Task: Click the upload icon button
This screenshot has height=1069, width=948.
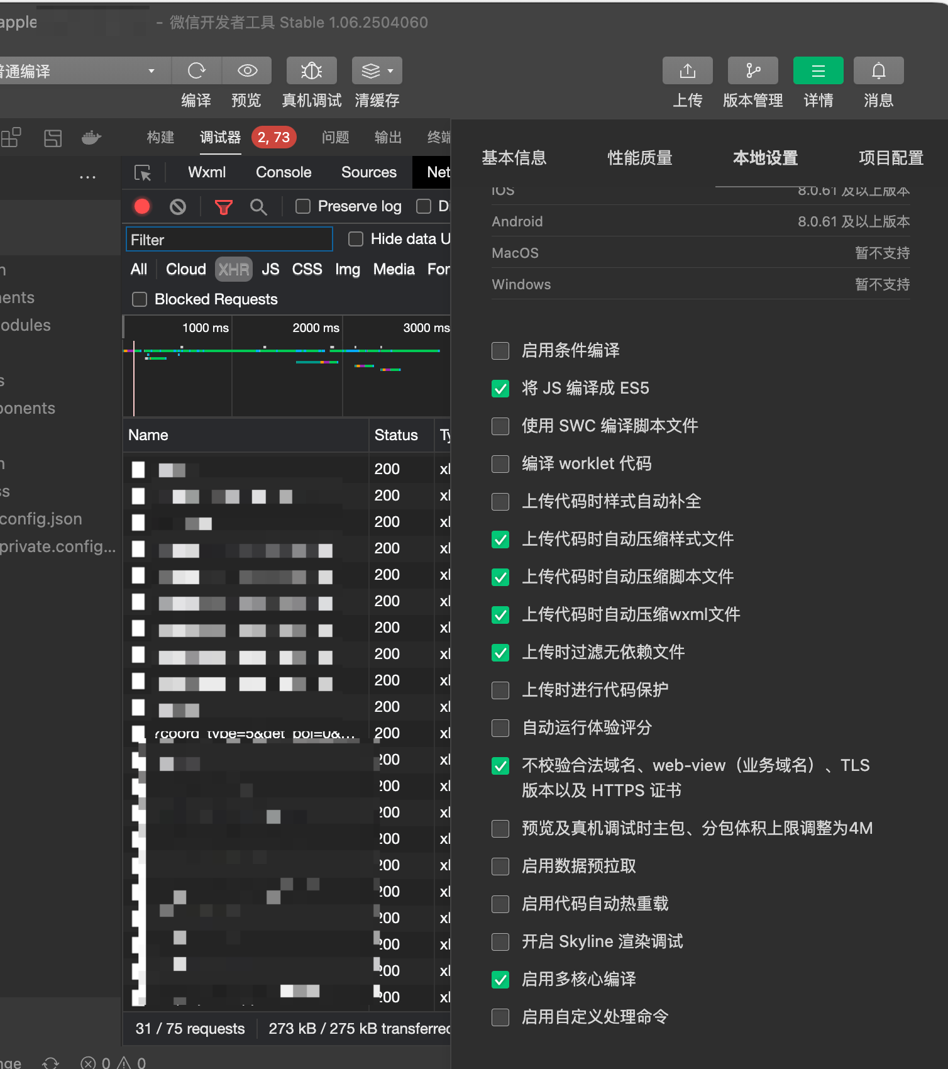Action: (x=688, y=70)
